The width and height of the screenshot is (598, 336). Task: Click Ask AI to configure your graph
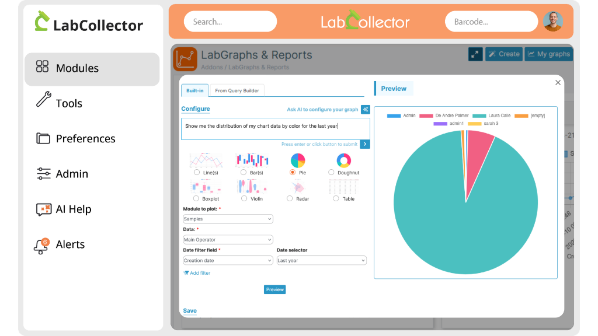point(322,109)
